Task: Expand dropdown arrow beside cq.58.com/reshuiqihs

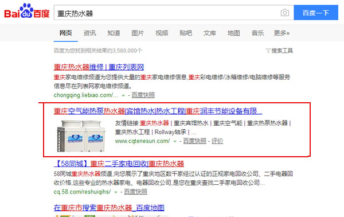Action: (x=116, y=192)
